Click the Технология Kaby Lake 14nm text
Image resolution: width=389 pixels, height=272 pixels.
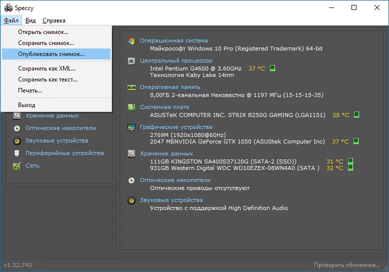192,75
